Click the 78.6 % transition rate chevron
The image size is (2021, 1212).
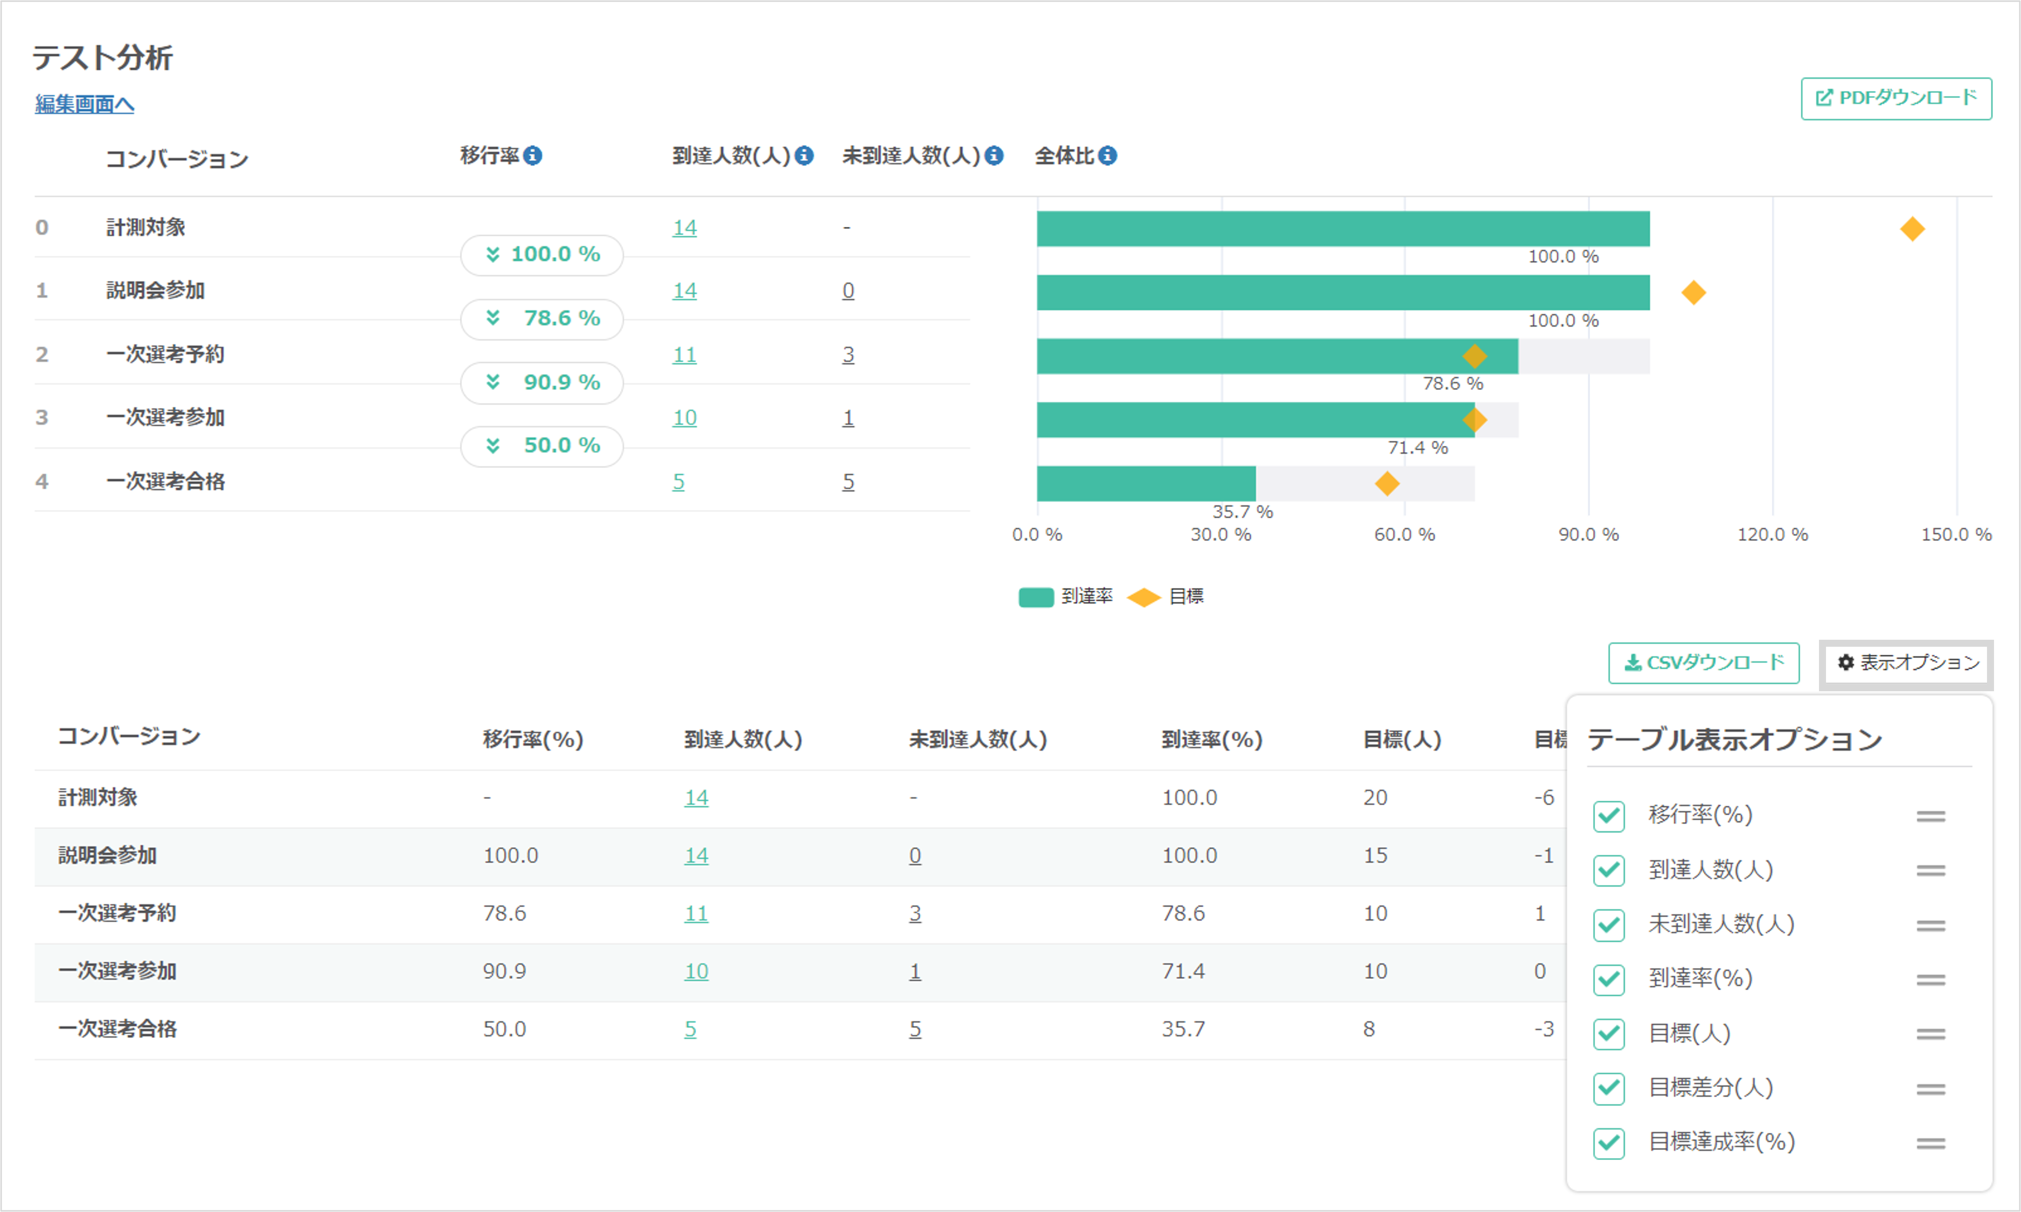(492, 318)
